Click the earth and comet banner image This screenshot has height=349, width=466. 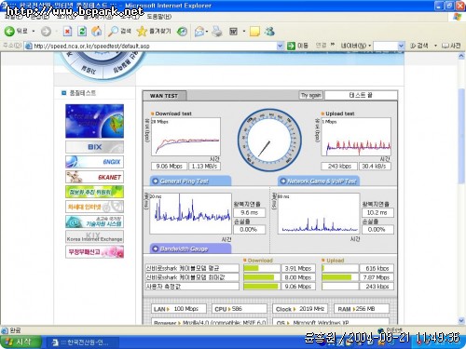click(94, 121)
